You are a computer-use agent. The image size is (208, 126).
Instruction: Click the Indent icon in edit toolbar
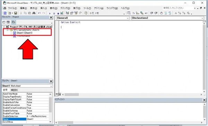[152, 13]
